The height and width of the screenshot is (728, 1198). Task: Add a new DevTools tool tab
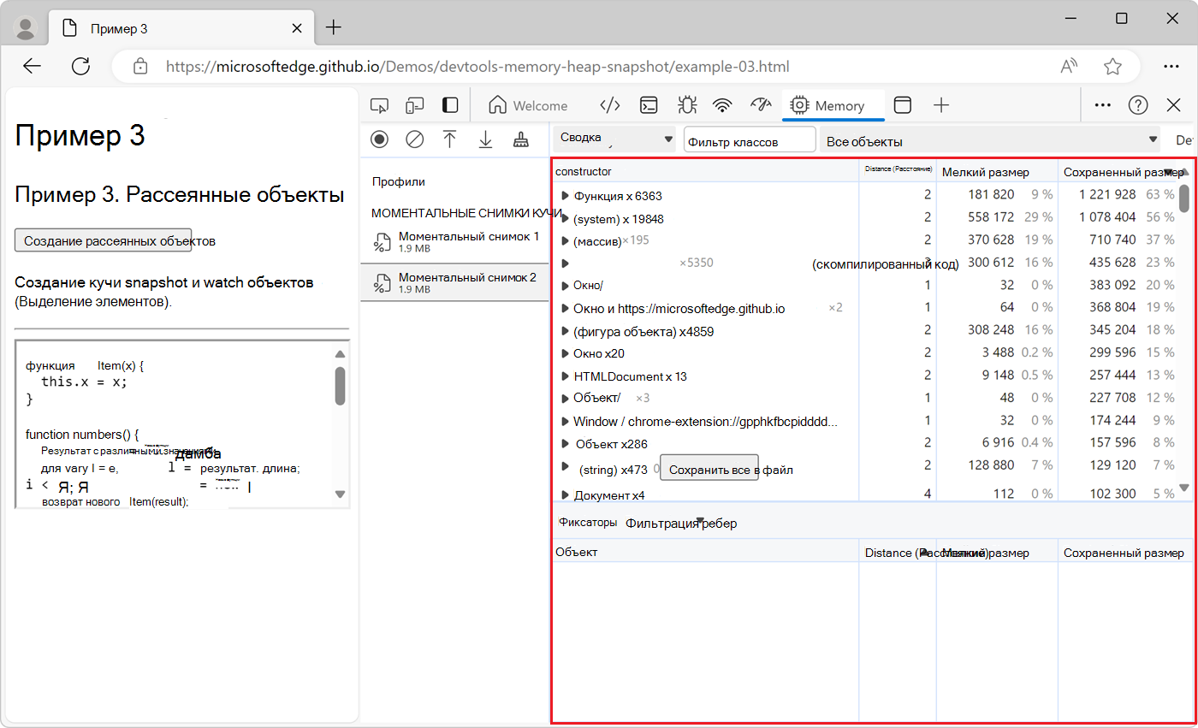coord(941,105)
